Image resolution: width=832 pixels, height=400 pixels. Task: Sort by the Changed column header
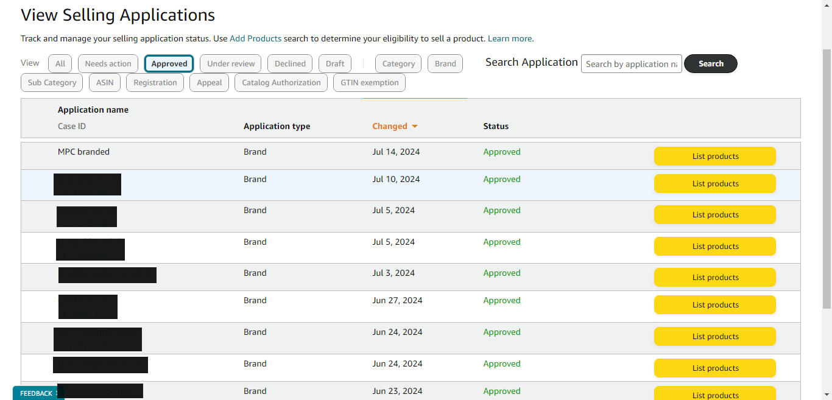click(x=390, y=127)
